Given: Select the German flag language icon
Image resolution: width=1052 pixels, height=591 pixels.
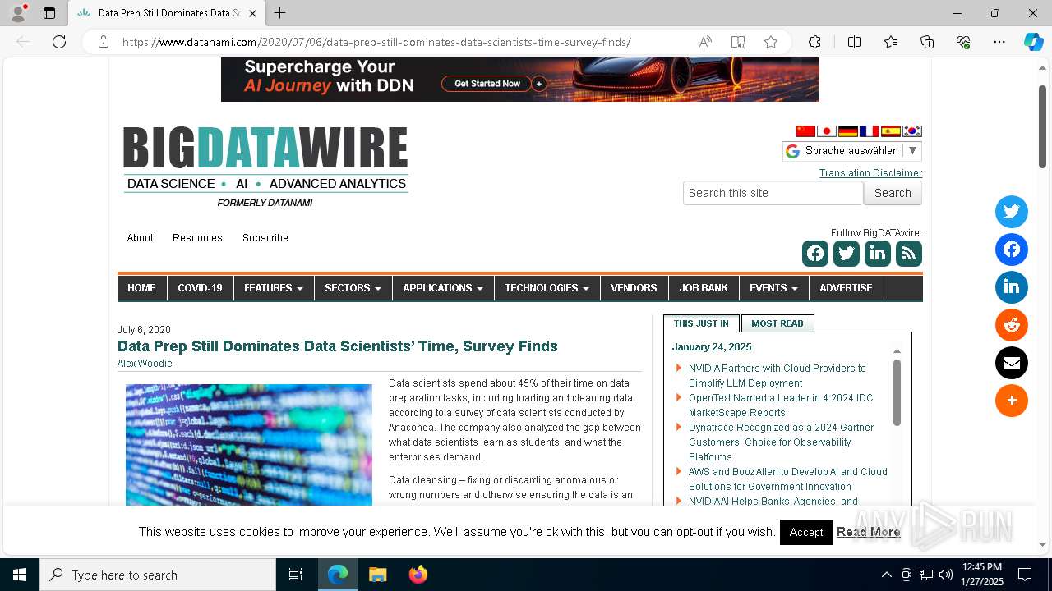Looking at the screenshot, I should (x=848, y=131).
